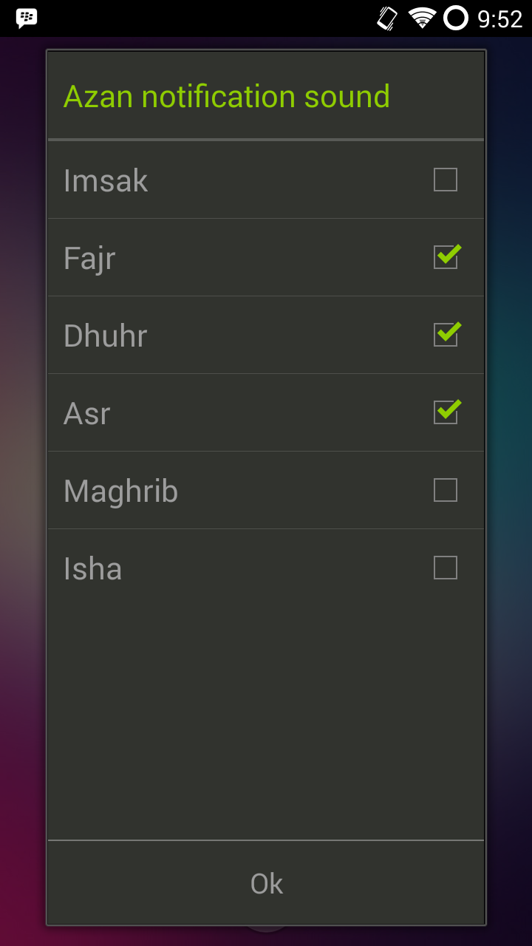The width and height of the screenshot is (532, 946).
Task: Confirm the dialog with Ok
Action: pos(266,883)
